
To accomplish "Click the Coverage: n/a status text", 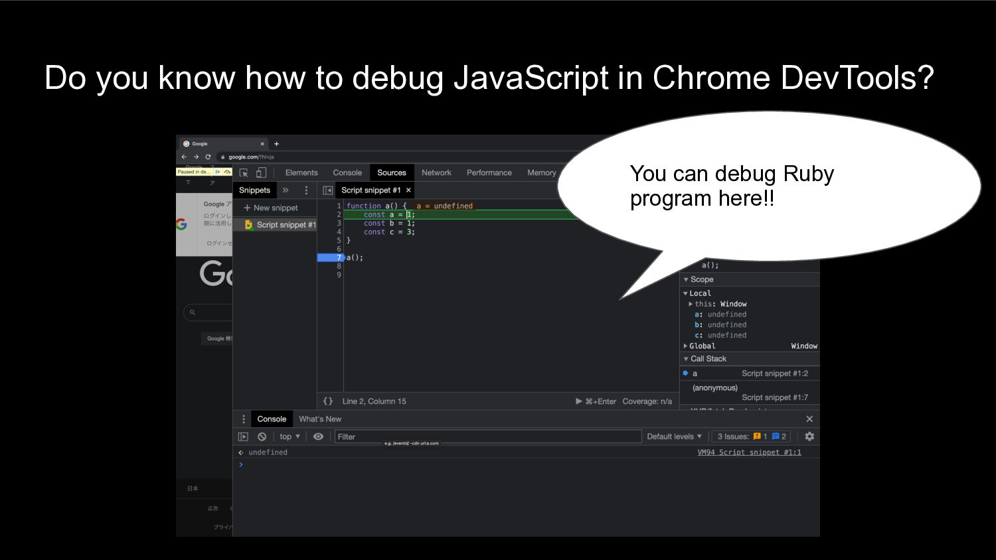I will 647,401.
